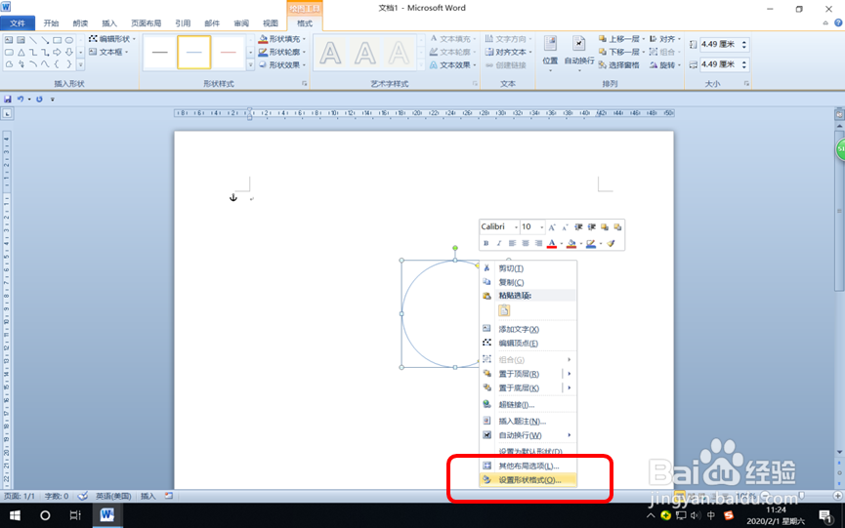Open 选择窗格 selection pane
The width and height of the screenshot is (845, 528).
[x=618, y=65]
